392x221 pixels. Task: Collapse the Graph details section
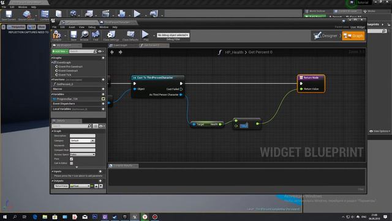53,131
